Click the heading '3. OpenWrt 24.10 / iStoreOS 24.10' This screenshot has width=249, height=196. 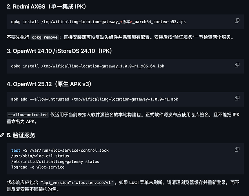(59, 51)
